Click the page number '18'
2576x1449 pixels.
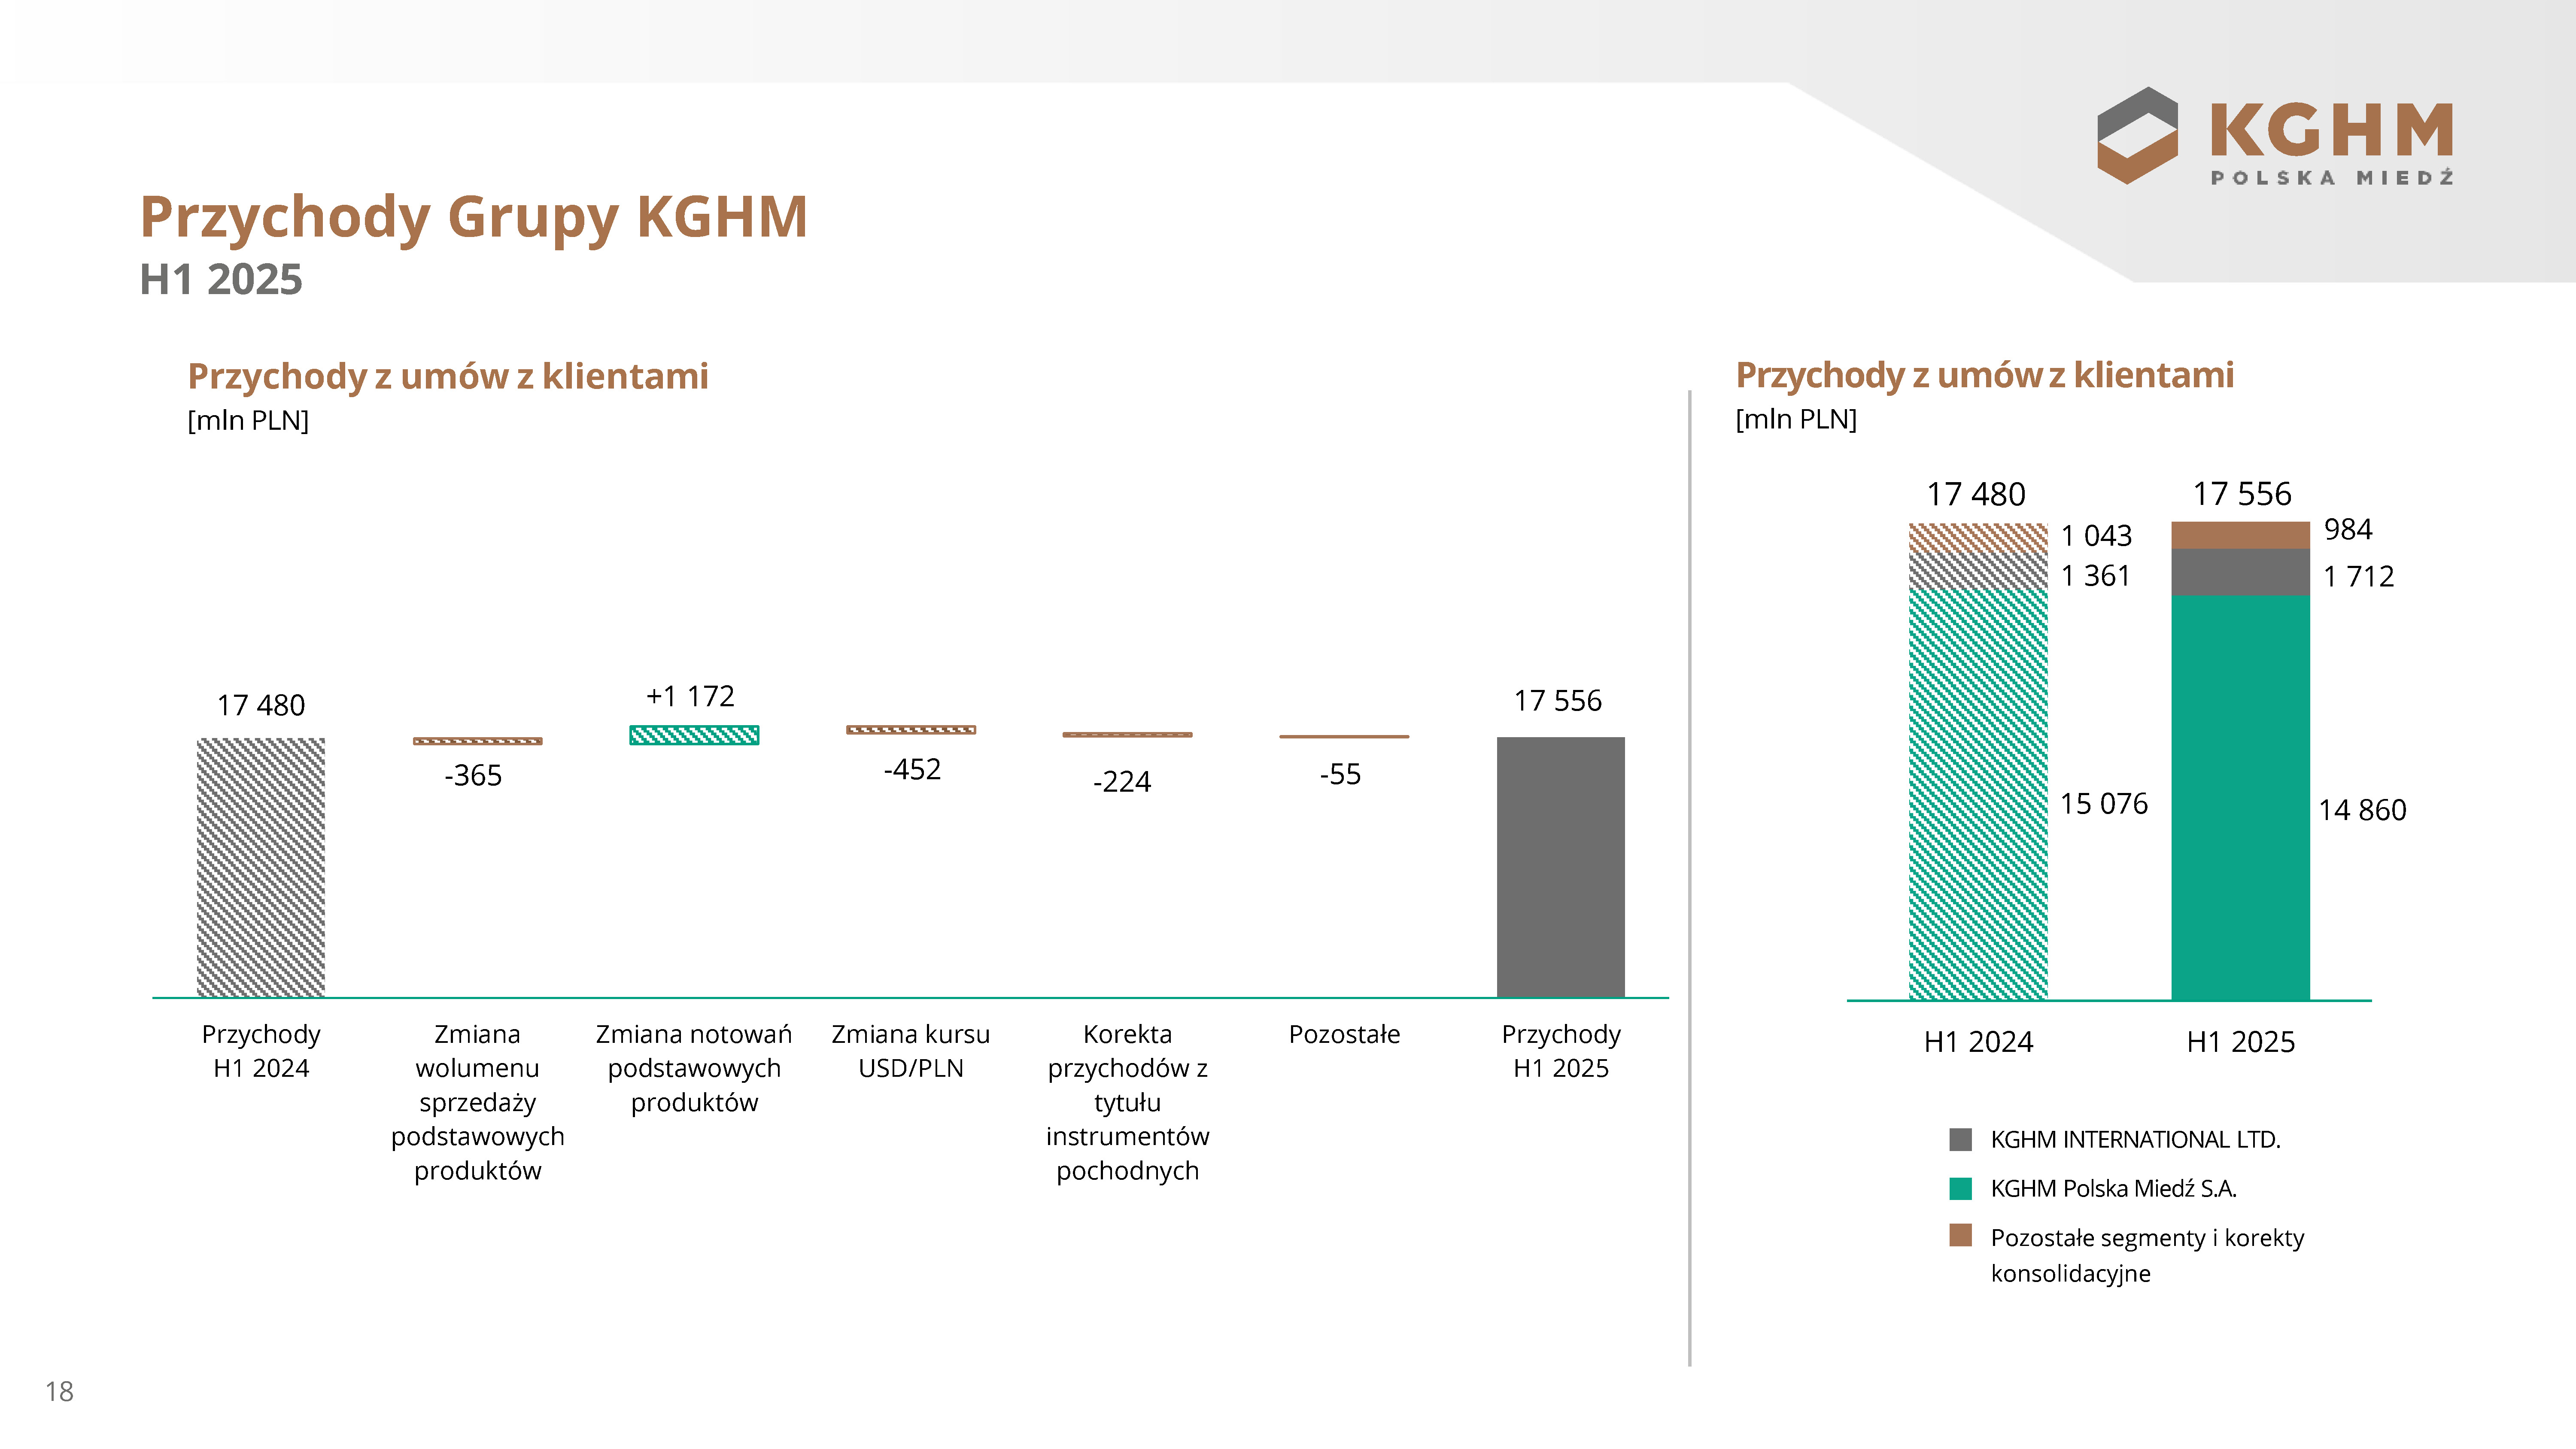point(59,1392)
